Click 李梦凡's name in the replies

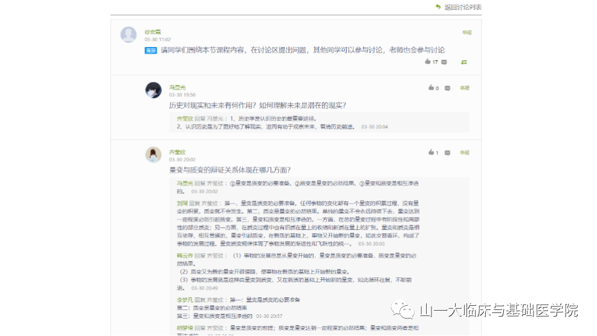pos(184,300)
